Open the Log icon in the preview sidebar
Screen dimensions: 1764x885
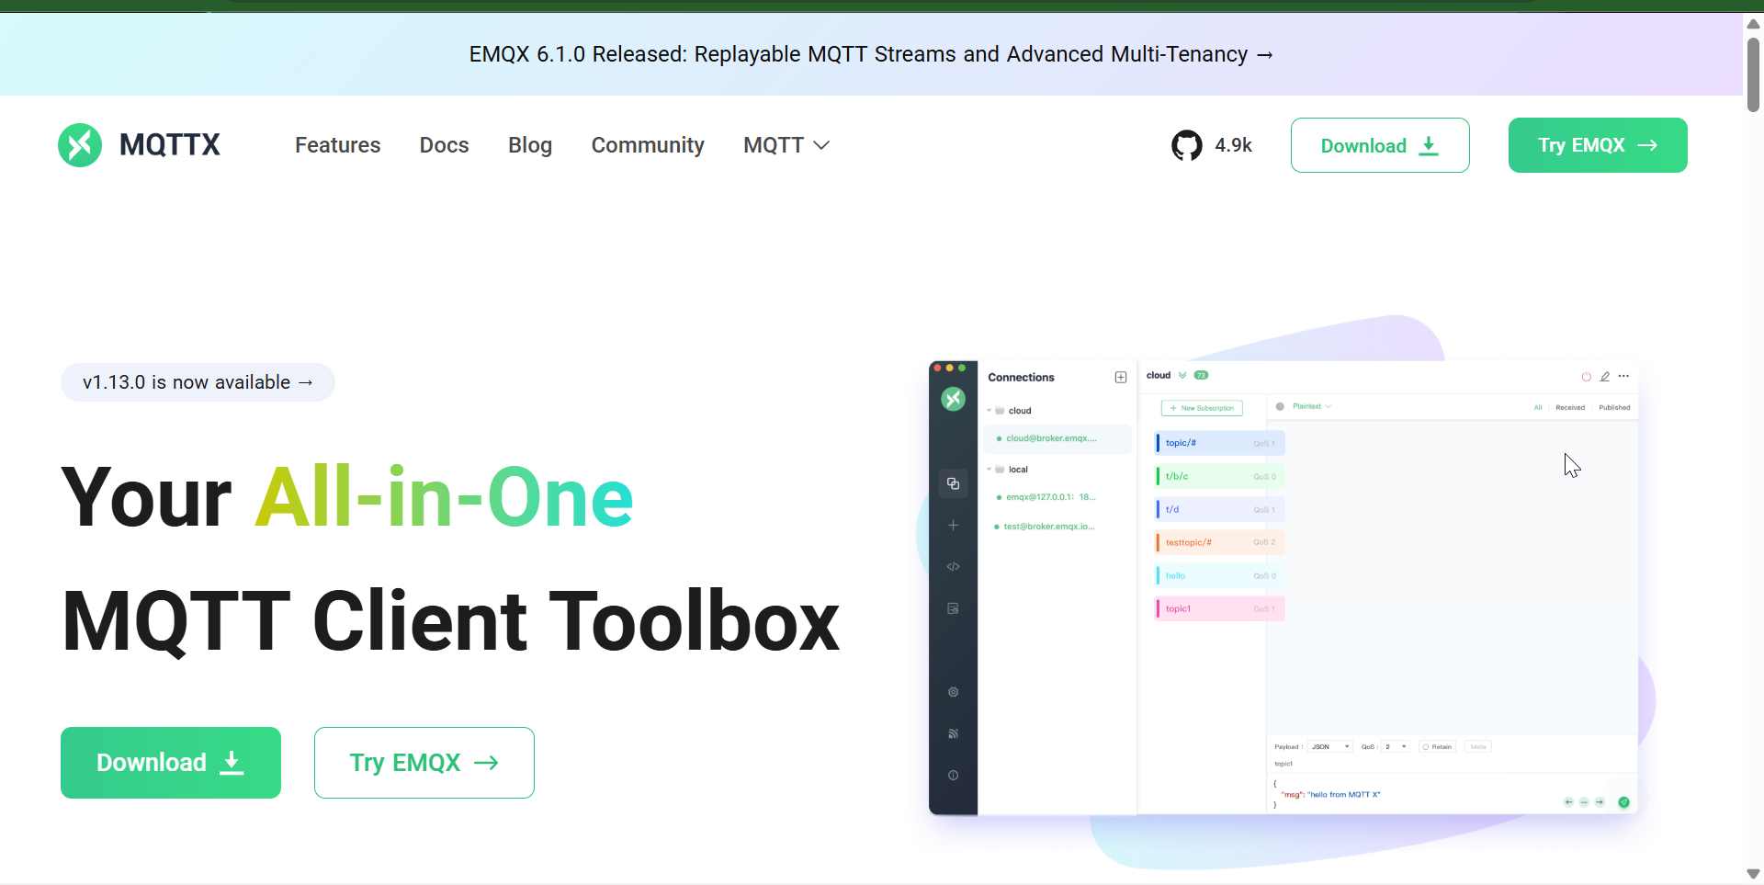953,608
